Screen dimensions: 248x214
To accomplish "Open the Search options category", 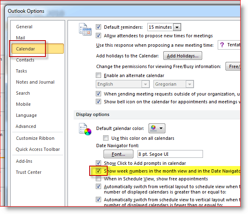I will 23,93.
